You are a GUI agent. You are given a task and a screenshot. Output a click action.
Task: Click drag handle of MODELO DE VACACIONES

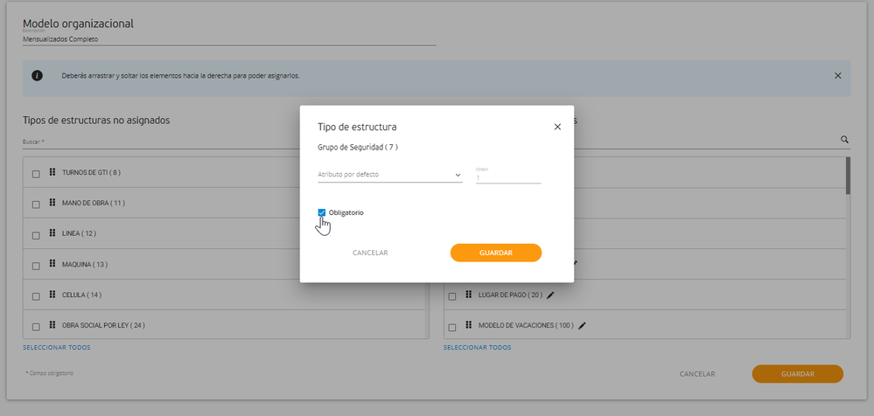pos(468,324)
